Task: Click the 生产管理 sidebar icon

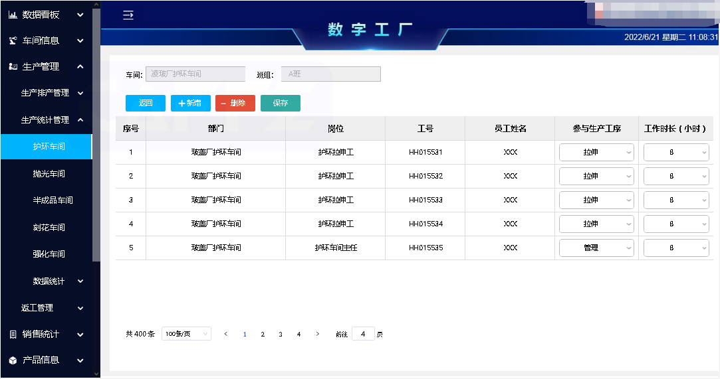Action: click(13, 66)
